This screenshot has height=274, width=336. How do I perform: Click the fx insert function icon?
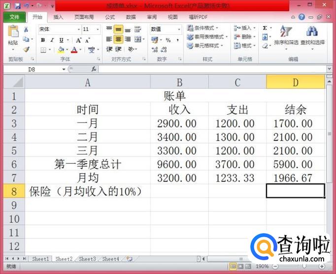94,69
